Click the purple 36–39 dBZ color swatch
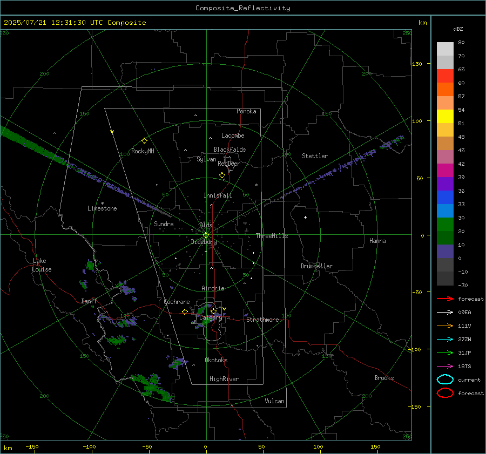 tap(445, 184)
